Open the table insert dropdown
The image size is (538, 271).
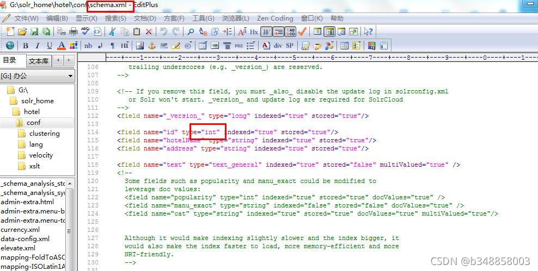pyautogui.click(x=203, y=45)
